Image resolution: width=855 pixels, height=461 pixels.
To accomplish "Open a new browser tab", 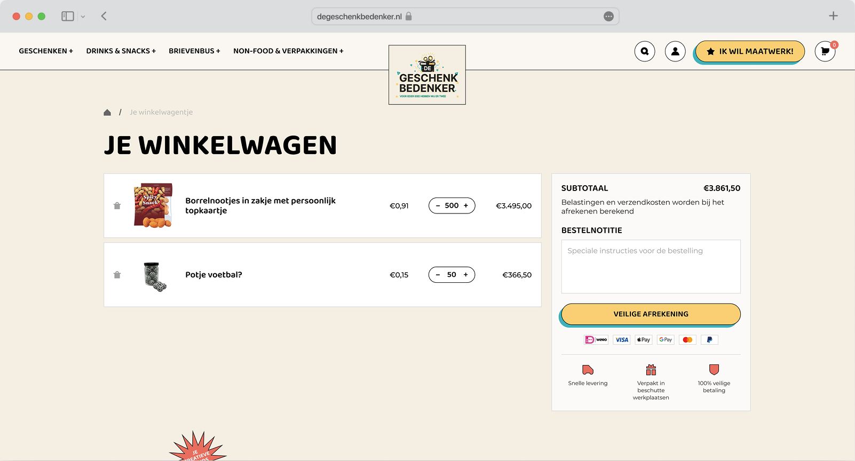I will pos(833,16).
